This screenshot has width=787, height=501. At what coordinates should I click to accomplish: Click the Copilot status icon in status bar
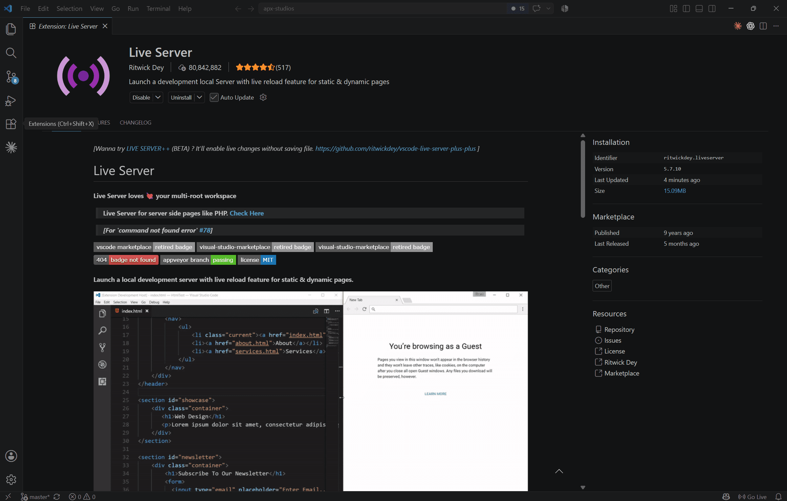pyautogui.click(x=726, y=497)
